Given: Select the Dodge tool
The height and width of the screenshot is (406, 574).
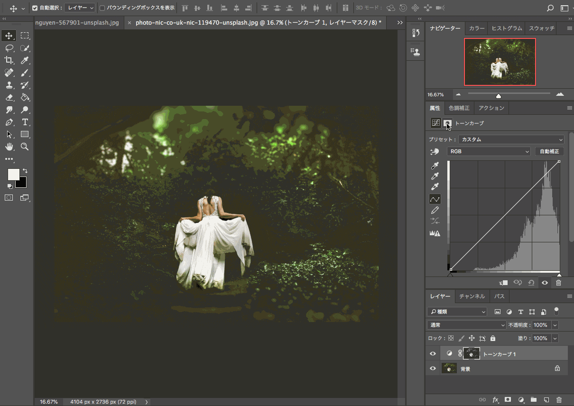Looking at the screenshot, I should point(25,110).
